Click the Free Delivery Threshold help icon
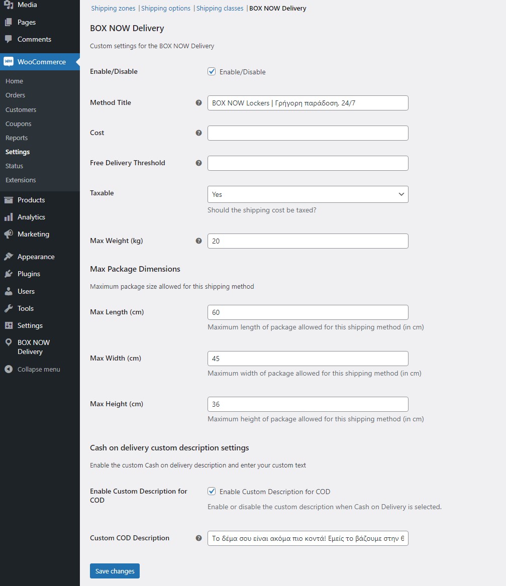This screenshot has height=586, width=506. (x=198, y=163)
